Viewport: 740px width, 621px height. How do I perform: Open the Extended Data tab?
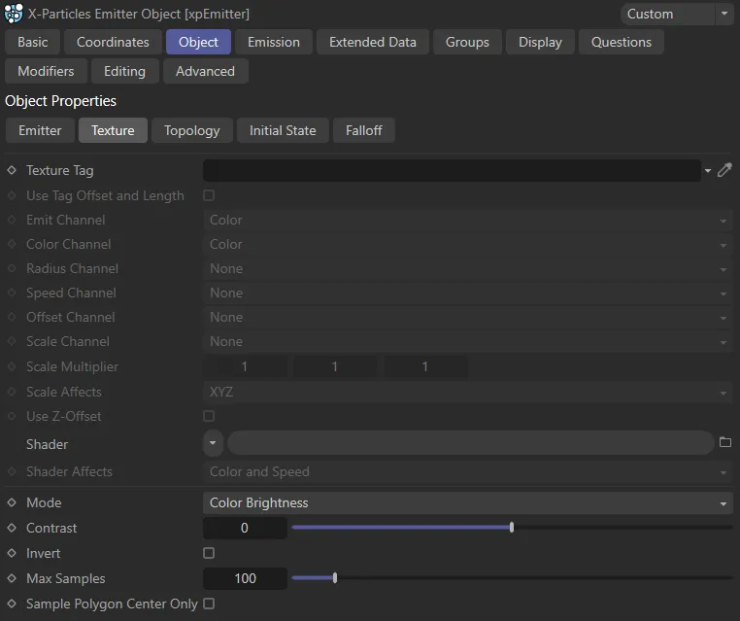click(373, 42)
